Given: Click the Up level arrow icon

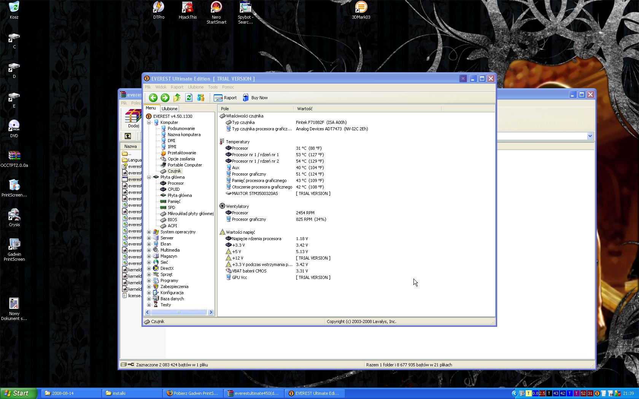Looking at the screenshot, I should pos(177,98).
